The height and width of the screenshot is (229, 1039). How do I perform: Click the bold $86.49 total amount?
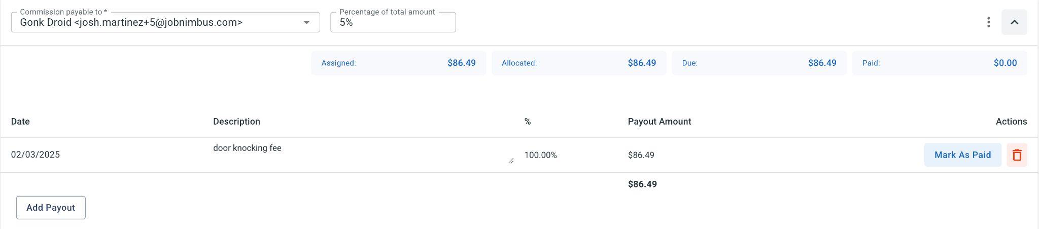click(642, 184)
